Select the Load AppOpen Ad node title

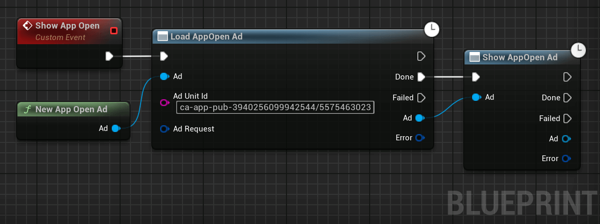click(206, 37)
